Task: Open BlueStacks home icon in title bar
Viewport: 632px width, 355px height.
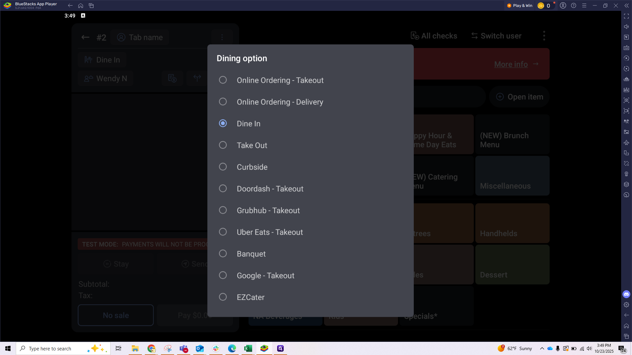Action: point(81,6)
